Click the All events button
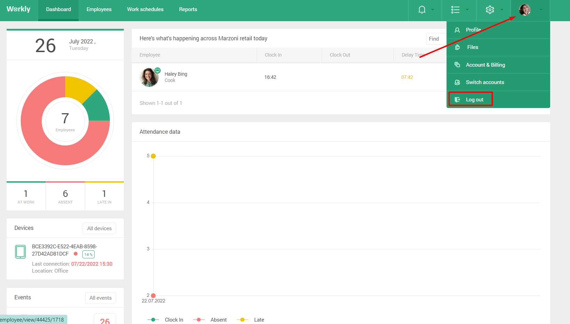 point(101,298)
